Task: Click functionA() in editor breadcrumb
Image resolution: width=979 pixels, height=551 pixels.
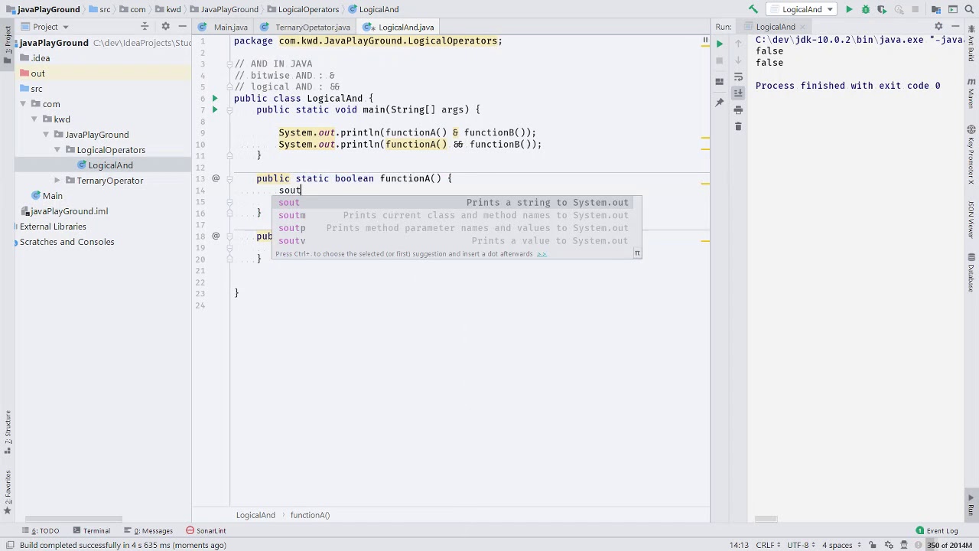Action: point(310,515)
